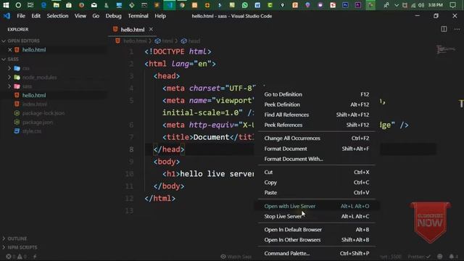The width and height of the screenshot is (464, 261).
Task: Open index.html in the file tree
Action: [35, 104]
